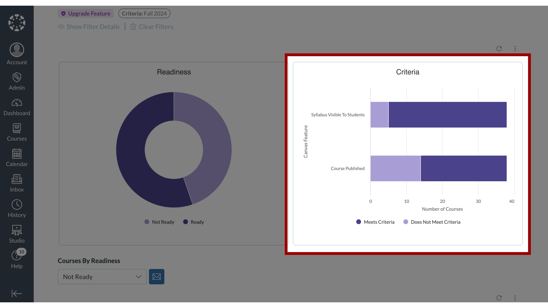Click the email icon next to dropdown
The height and width of the screenshot is (308, 548).
157,276
